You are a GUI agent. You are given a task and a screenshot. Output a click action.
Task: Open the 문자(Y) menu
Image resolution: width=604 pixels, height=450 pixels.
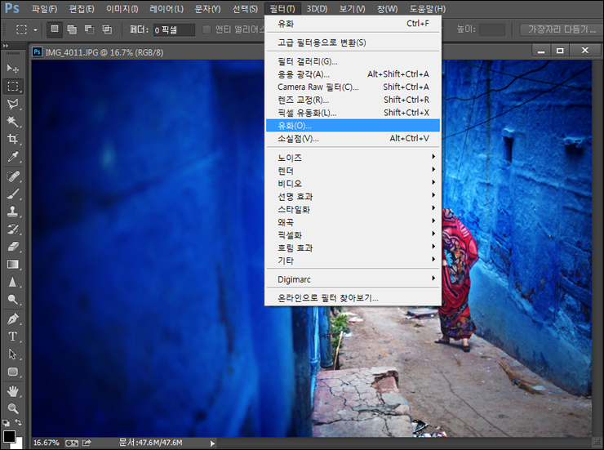click(x=207, y=8)
